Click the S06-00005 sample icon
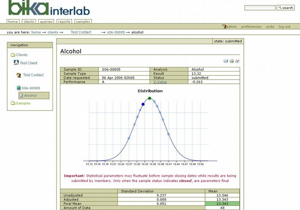The width and height of the screenshot is (300, 210). 19,88
